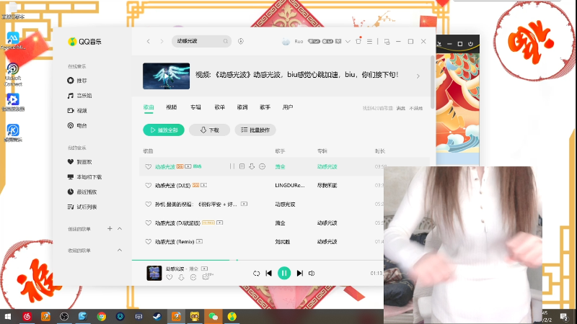The width and height of the screenshot is (577, 324).
Task: Switch to the 用户 tab
Action: (x=288, y=107)
